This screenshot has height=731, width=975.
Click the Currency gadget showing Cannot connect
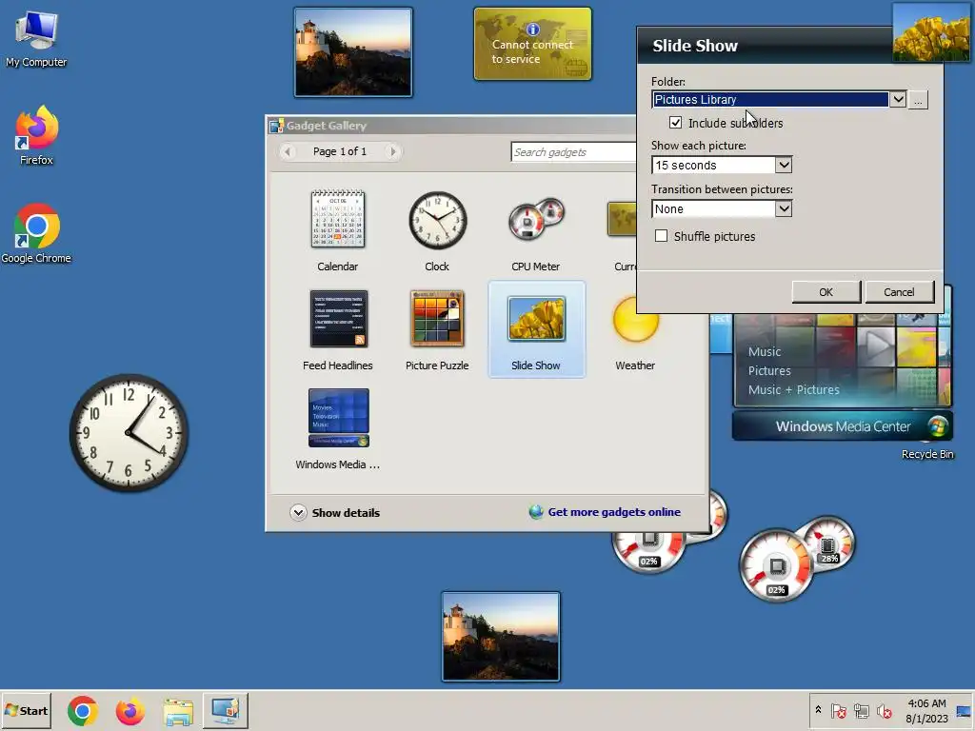533,44
